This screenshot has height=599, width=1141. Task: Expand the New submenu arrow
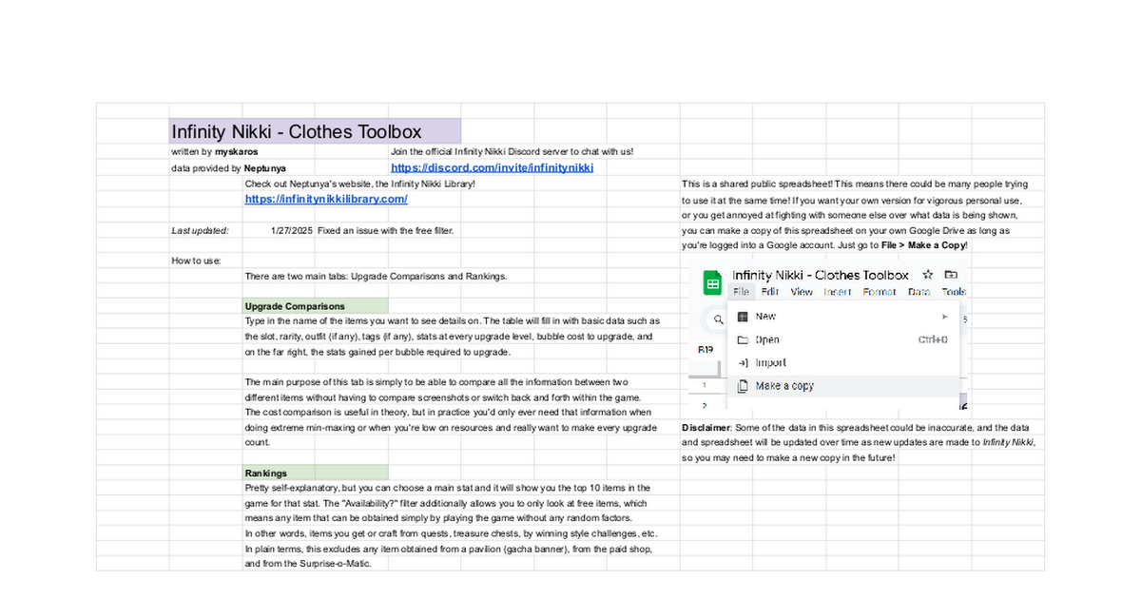coord(945,317)
